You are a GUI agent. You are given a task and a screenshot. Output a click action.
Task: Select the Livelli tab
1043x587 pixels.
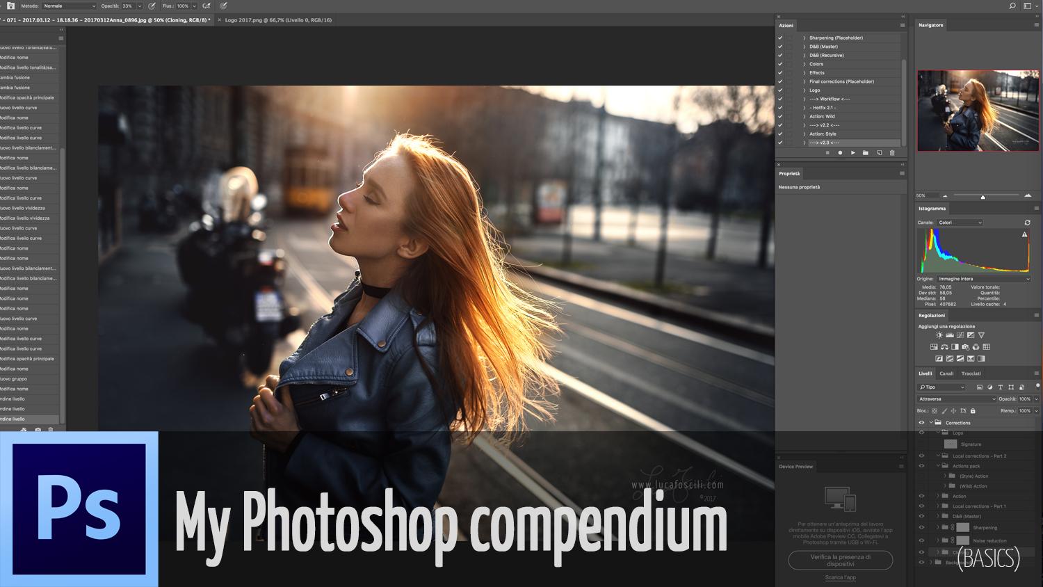coord(925,373)
